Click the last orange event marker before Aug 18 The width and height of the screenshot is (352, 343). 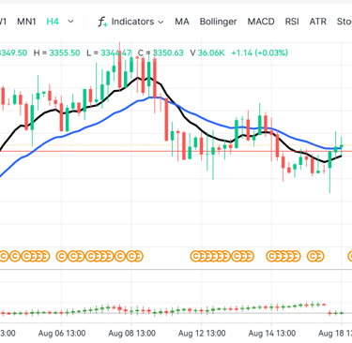(x=318, y=257)
